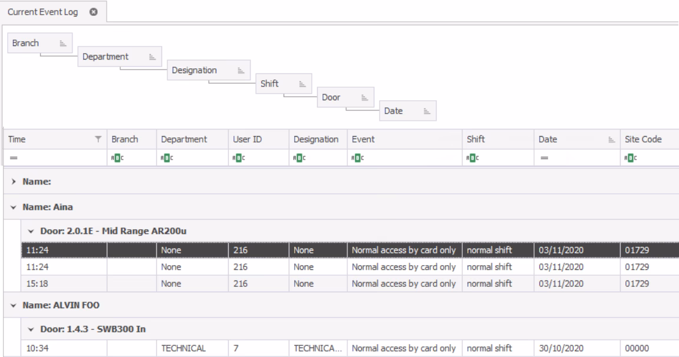679x357 pixels.
Task: Collapse Door 2.0.1E Mid Range AR200u group
Action: click(31, 231)
